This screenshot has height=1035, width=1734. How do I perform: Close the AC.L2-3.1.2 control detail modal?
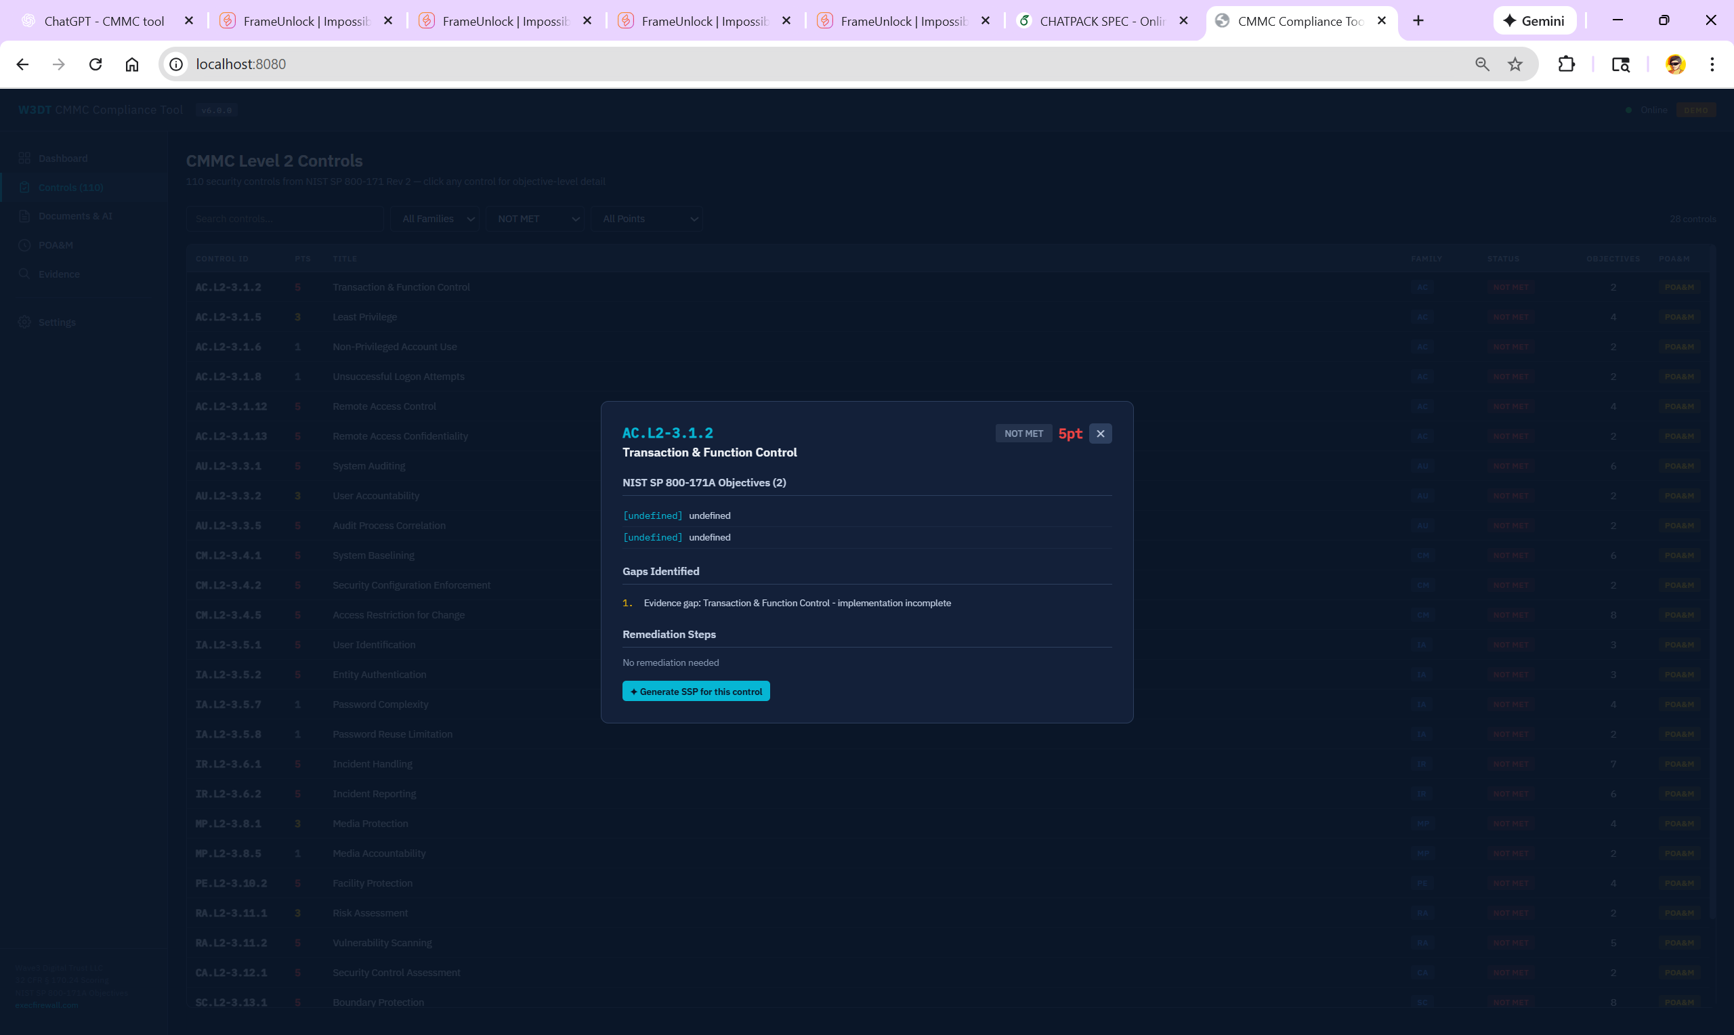click(1100, 434)
